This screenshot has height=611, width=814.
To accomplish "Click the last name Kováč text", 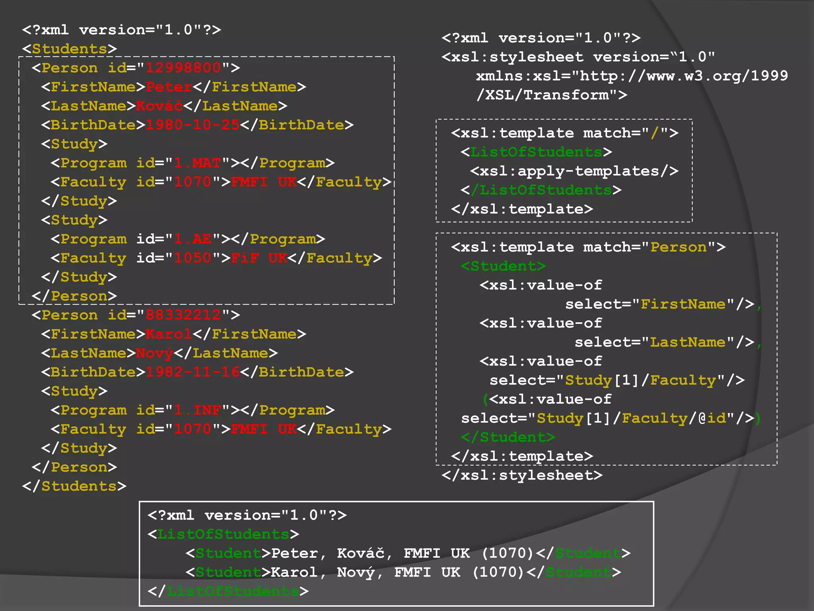I will 159,106.
